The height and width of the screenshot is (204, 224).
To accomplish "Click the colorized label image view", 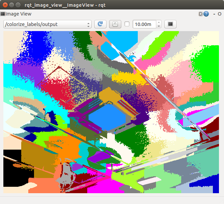I will (111, 112).
